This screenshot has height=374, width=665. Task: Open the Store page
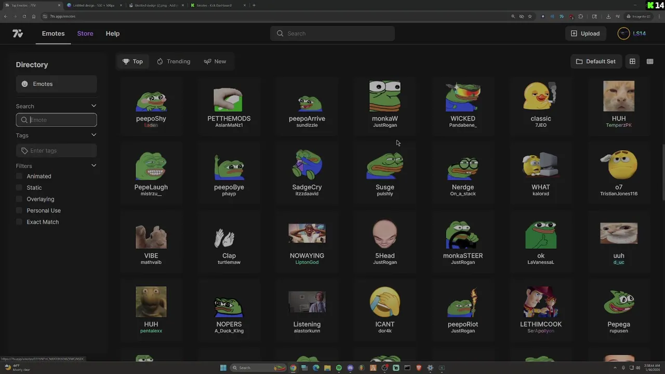85,33
